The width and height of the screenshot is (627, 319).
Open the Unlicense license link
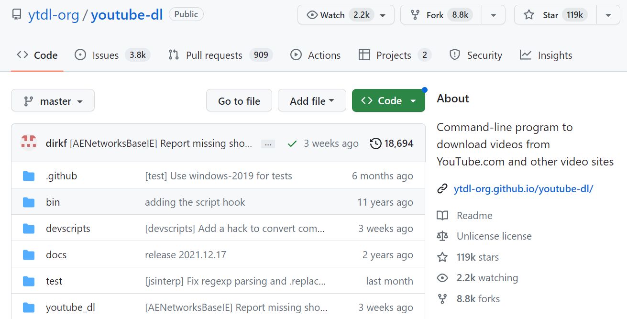coord(494,236)
